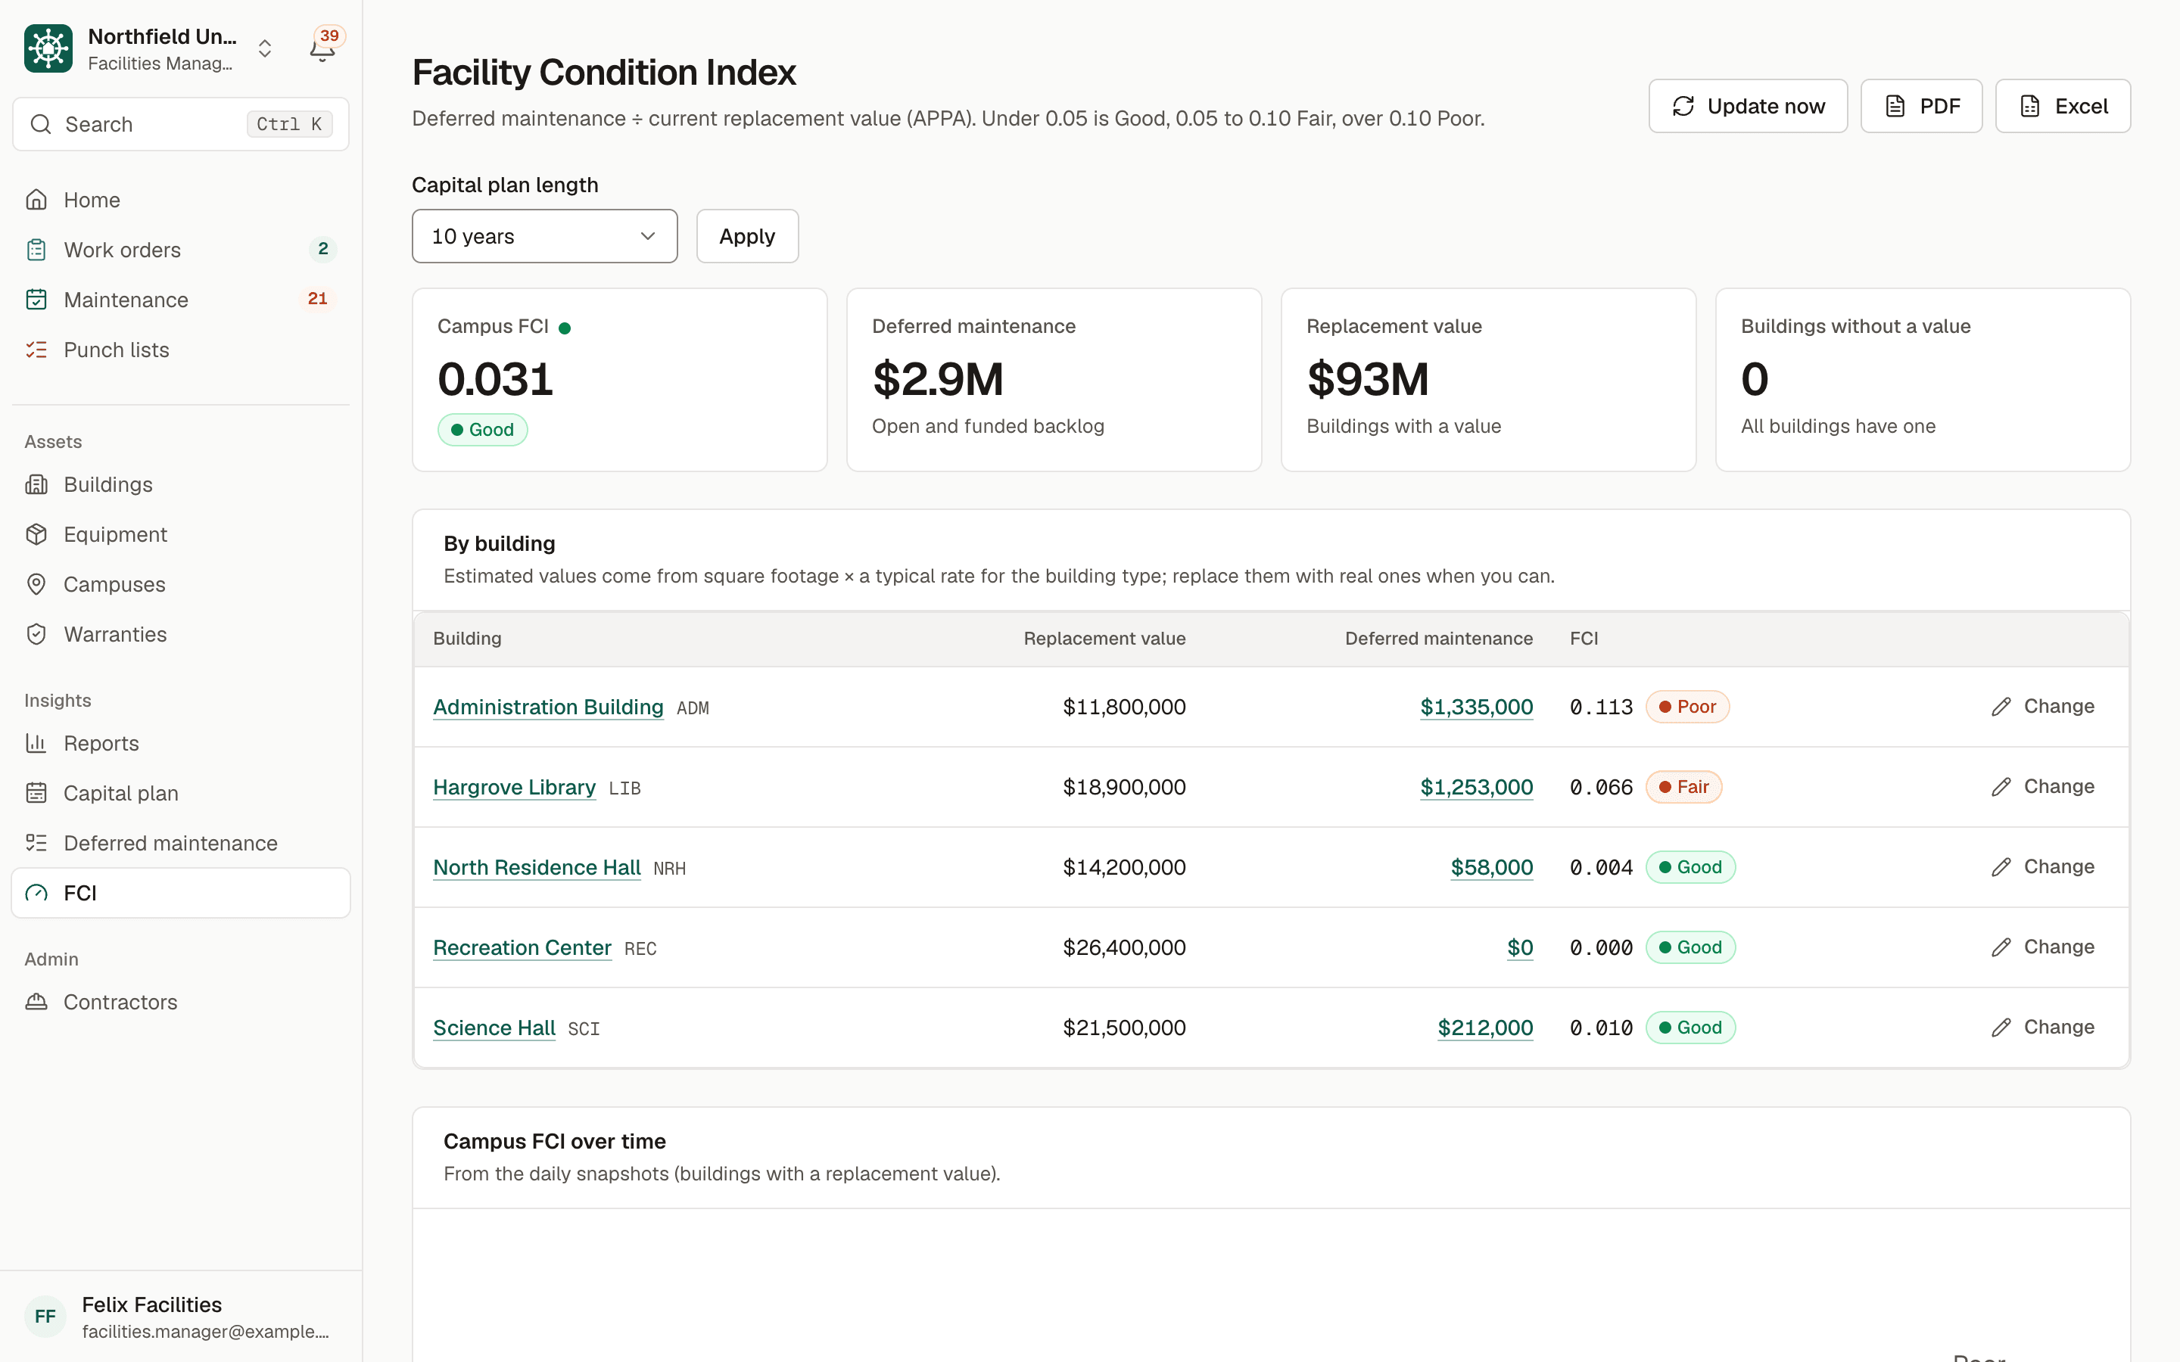Click Change text for Recreation Center

pos(2058,947)
